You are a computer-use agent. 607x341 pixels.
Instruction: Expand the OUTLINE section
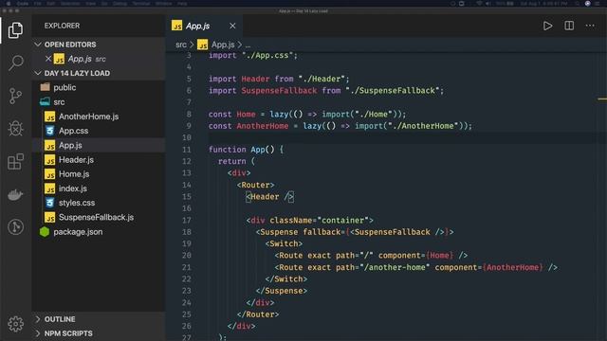99,319
